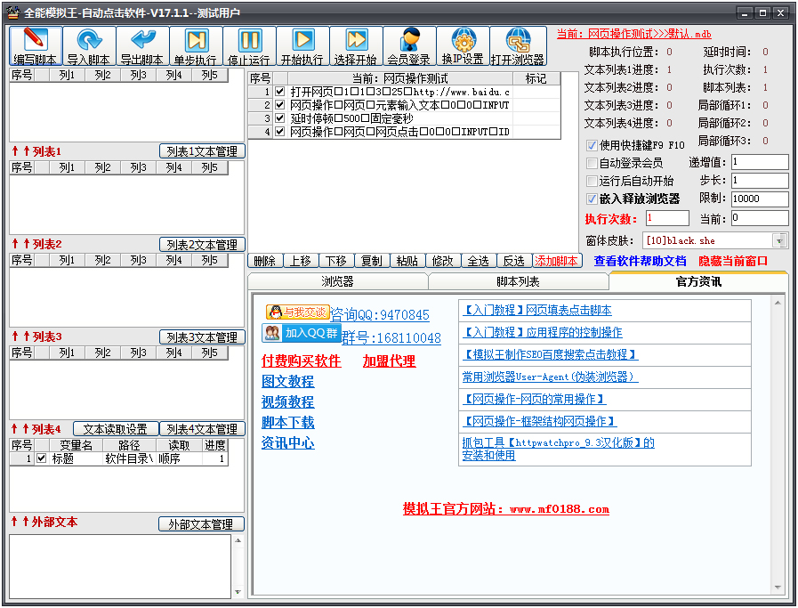Click the 导入脚本 import icon
The width and height of the screenshot is (798, 608).
pyautogui.click(x=89, y=46)
